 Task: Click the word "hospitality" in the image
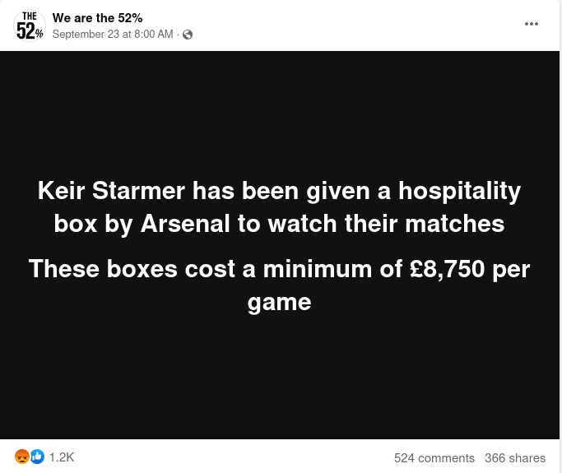(x=459, y=191)
